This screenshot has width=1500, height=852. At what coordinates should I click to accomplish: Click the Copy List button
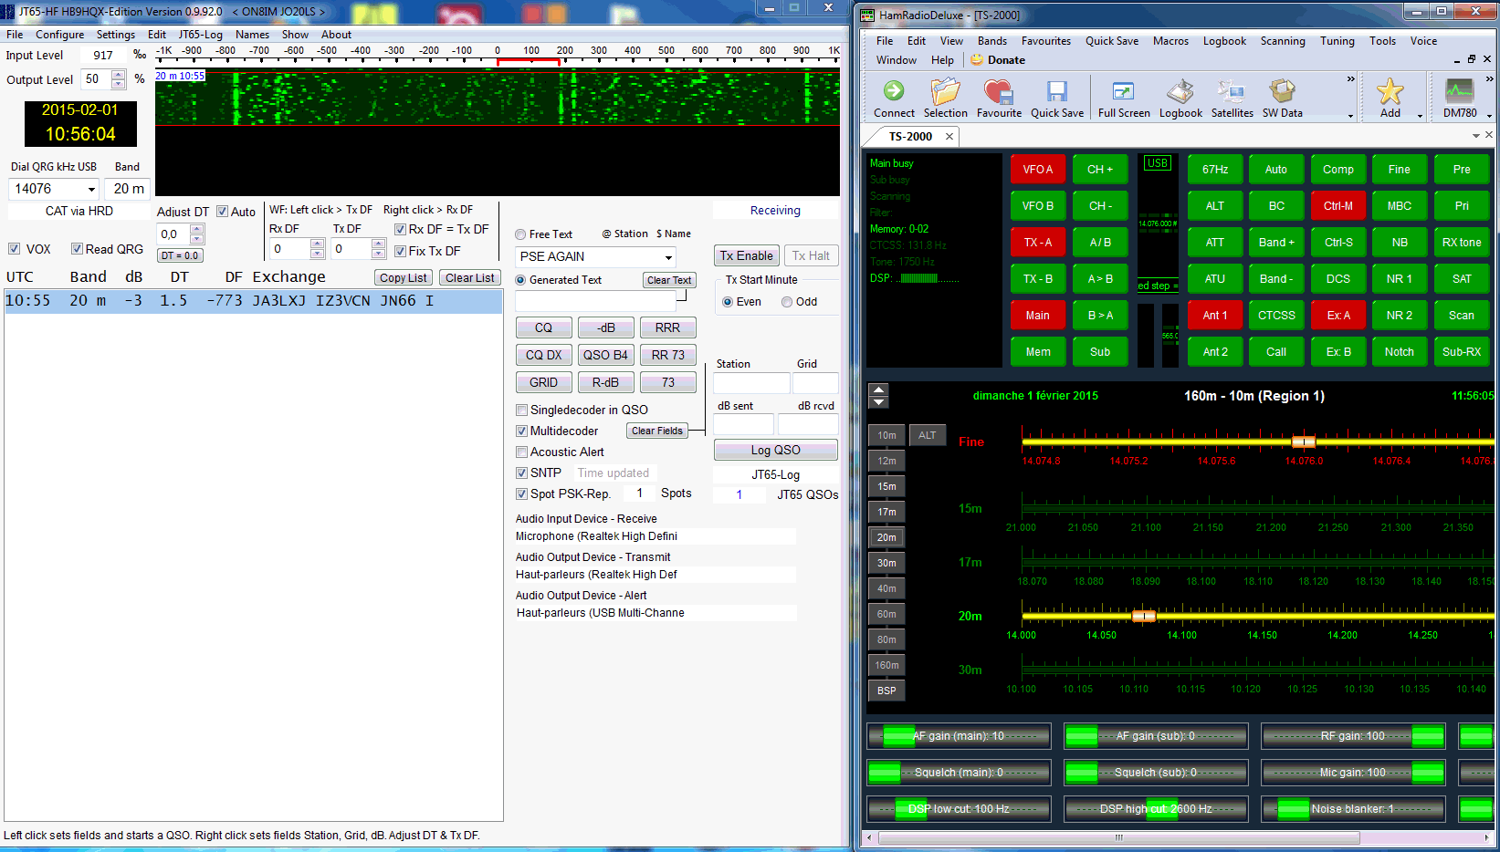tap(404, 278)
